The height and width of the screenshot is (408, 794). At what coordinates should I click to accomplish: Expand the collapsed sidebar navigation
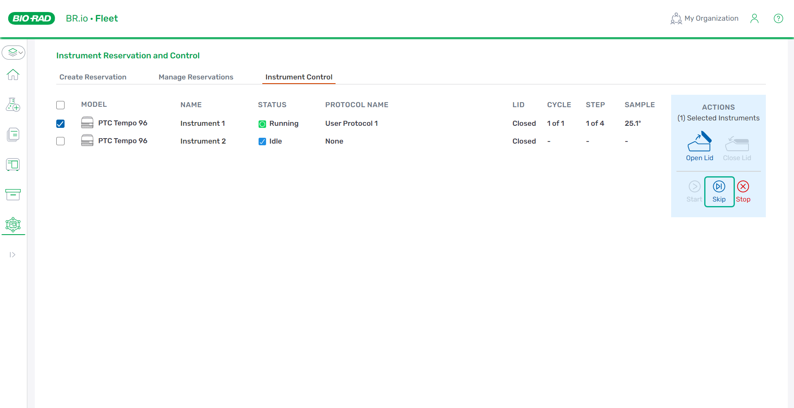point(12,255)
